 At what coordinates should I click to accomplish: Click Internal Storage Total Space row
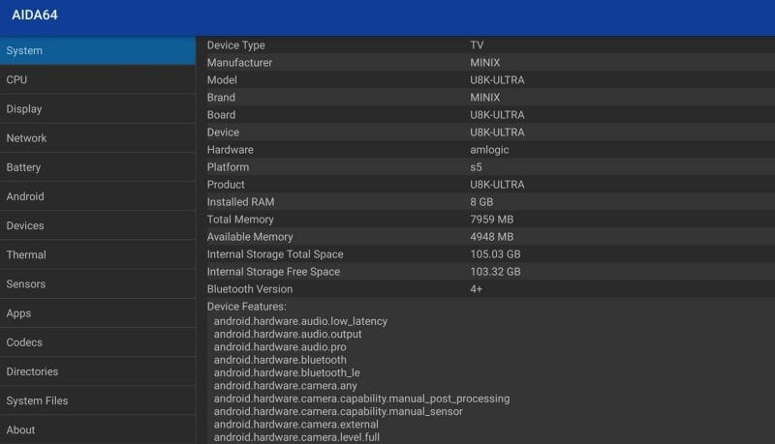pos(484,254)
